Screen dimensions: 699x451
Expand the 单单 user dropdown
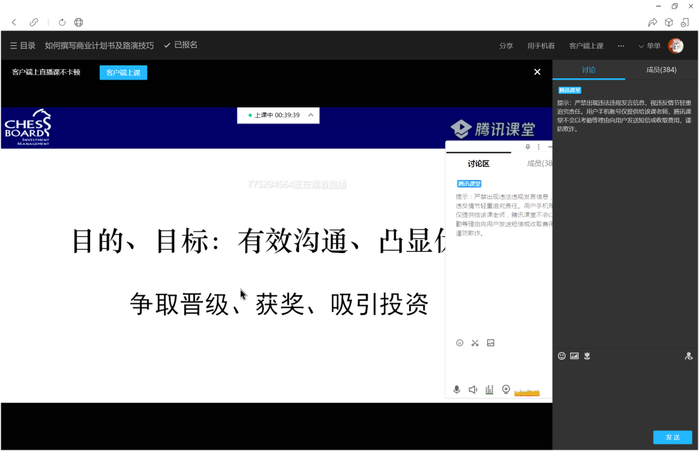tap(650, 46)
